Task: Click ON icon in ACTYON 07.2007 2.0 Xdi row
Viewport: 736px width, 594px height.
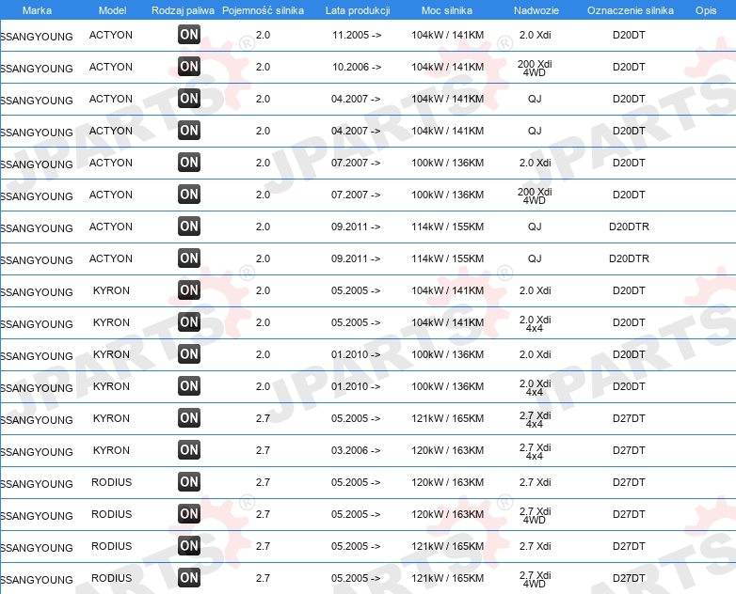Action: 189,163
